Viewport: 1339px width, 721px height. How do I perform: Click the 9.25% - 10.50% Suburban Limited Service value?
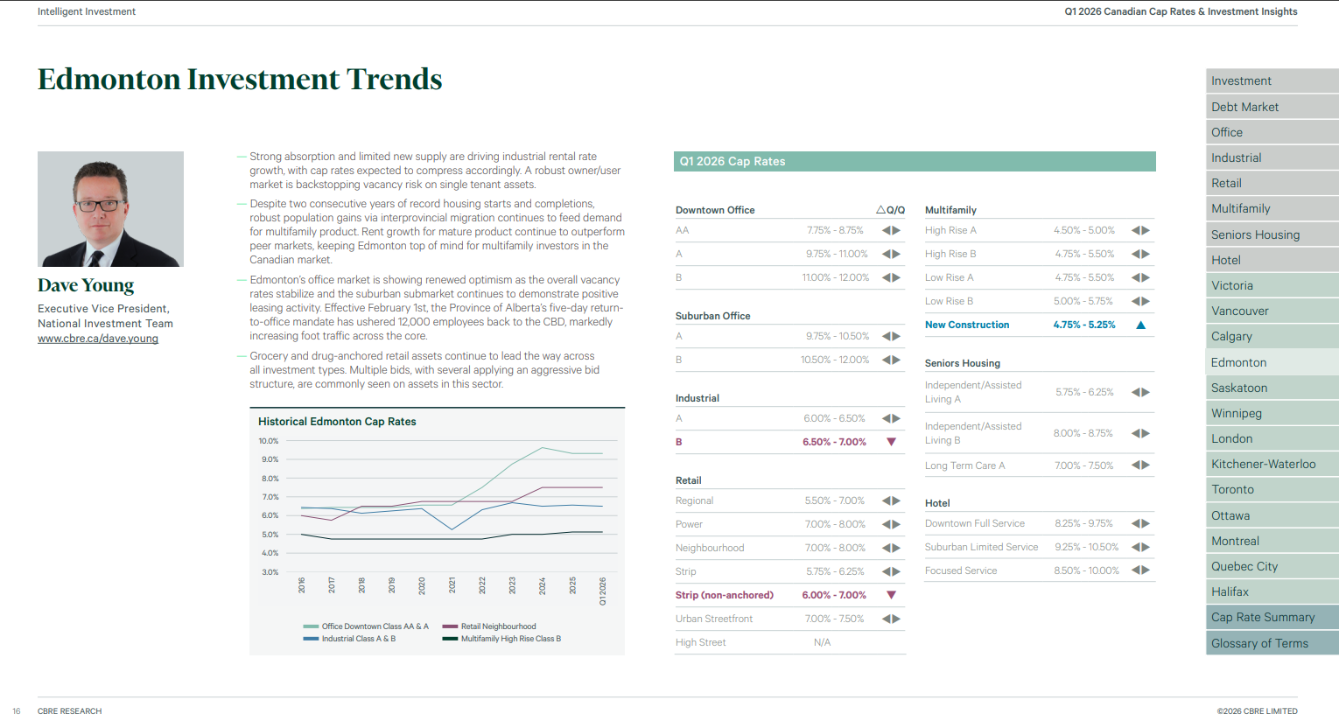click(1086, 547)
